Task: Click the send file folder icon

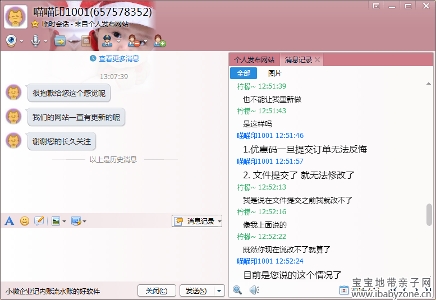Action: (x=60, y=41)
